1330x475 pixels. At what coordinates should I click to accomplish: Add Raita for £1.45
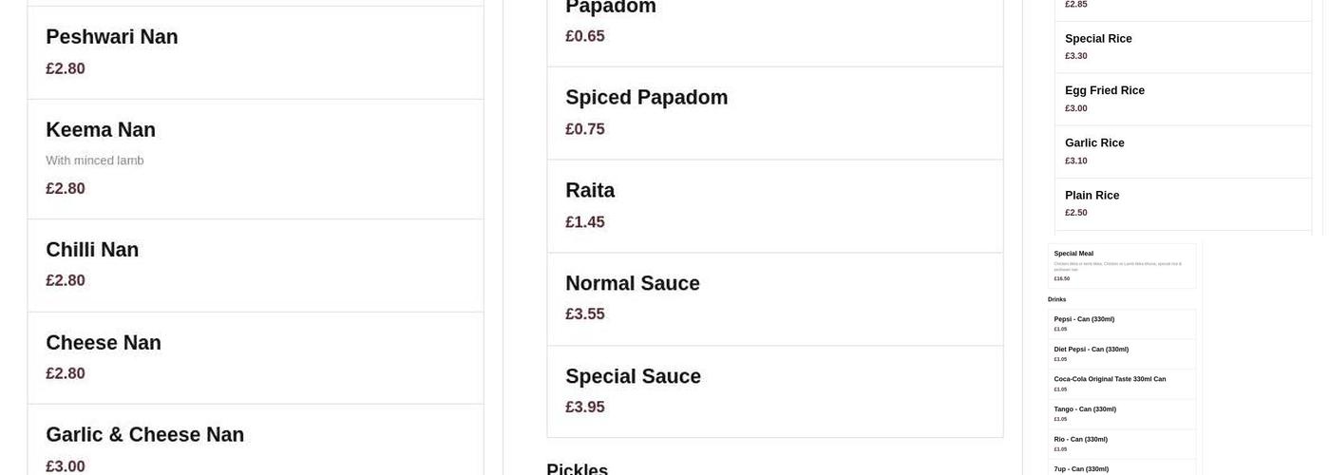click(774, 205)
